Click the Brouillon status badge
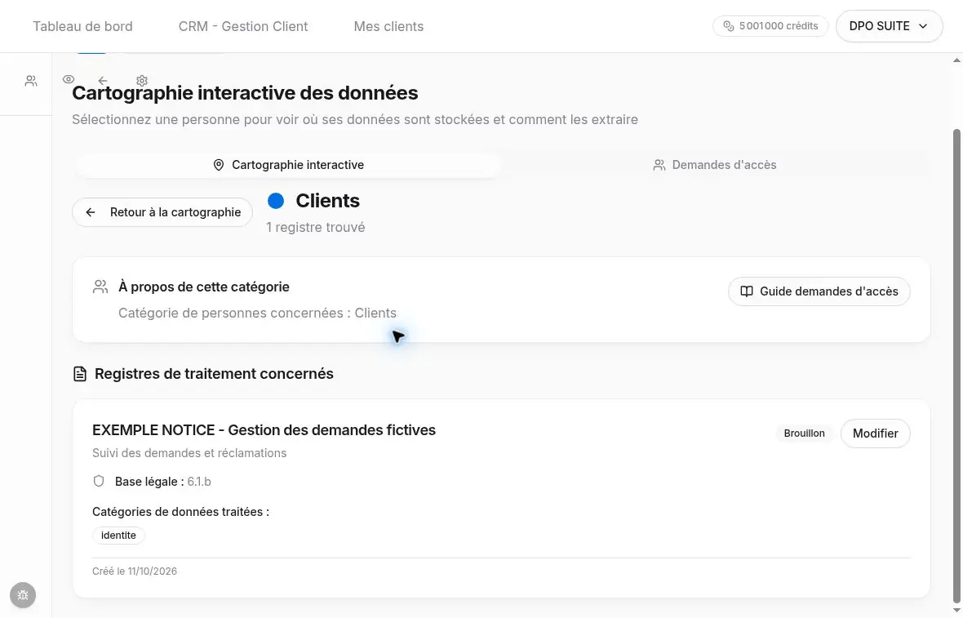This screenshot has width=963, height=618. click(804, 433)
